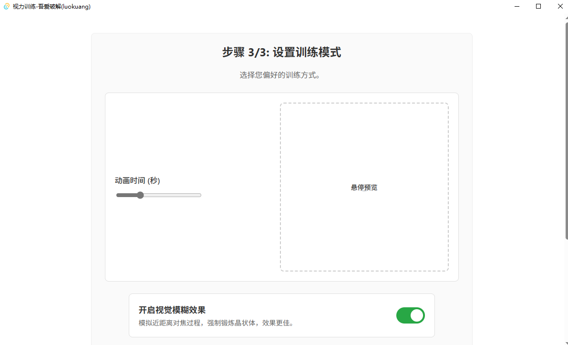
Task: Click the window title 视力训练-吾爱破解(luokuang)
Action: [x=52, y=7]
